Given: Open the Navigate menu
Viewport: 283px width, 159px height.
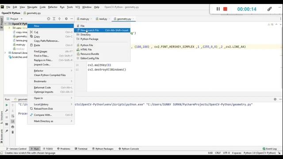Looking at the screenshot, I should pyautogui.click(x=32, y=7).
